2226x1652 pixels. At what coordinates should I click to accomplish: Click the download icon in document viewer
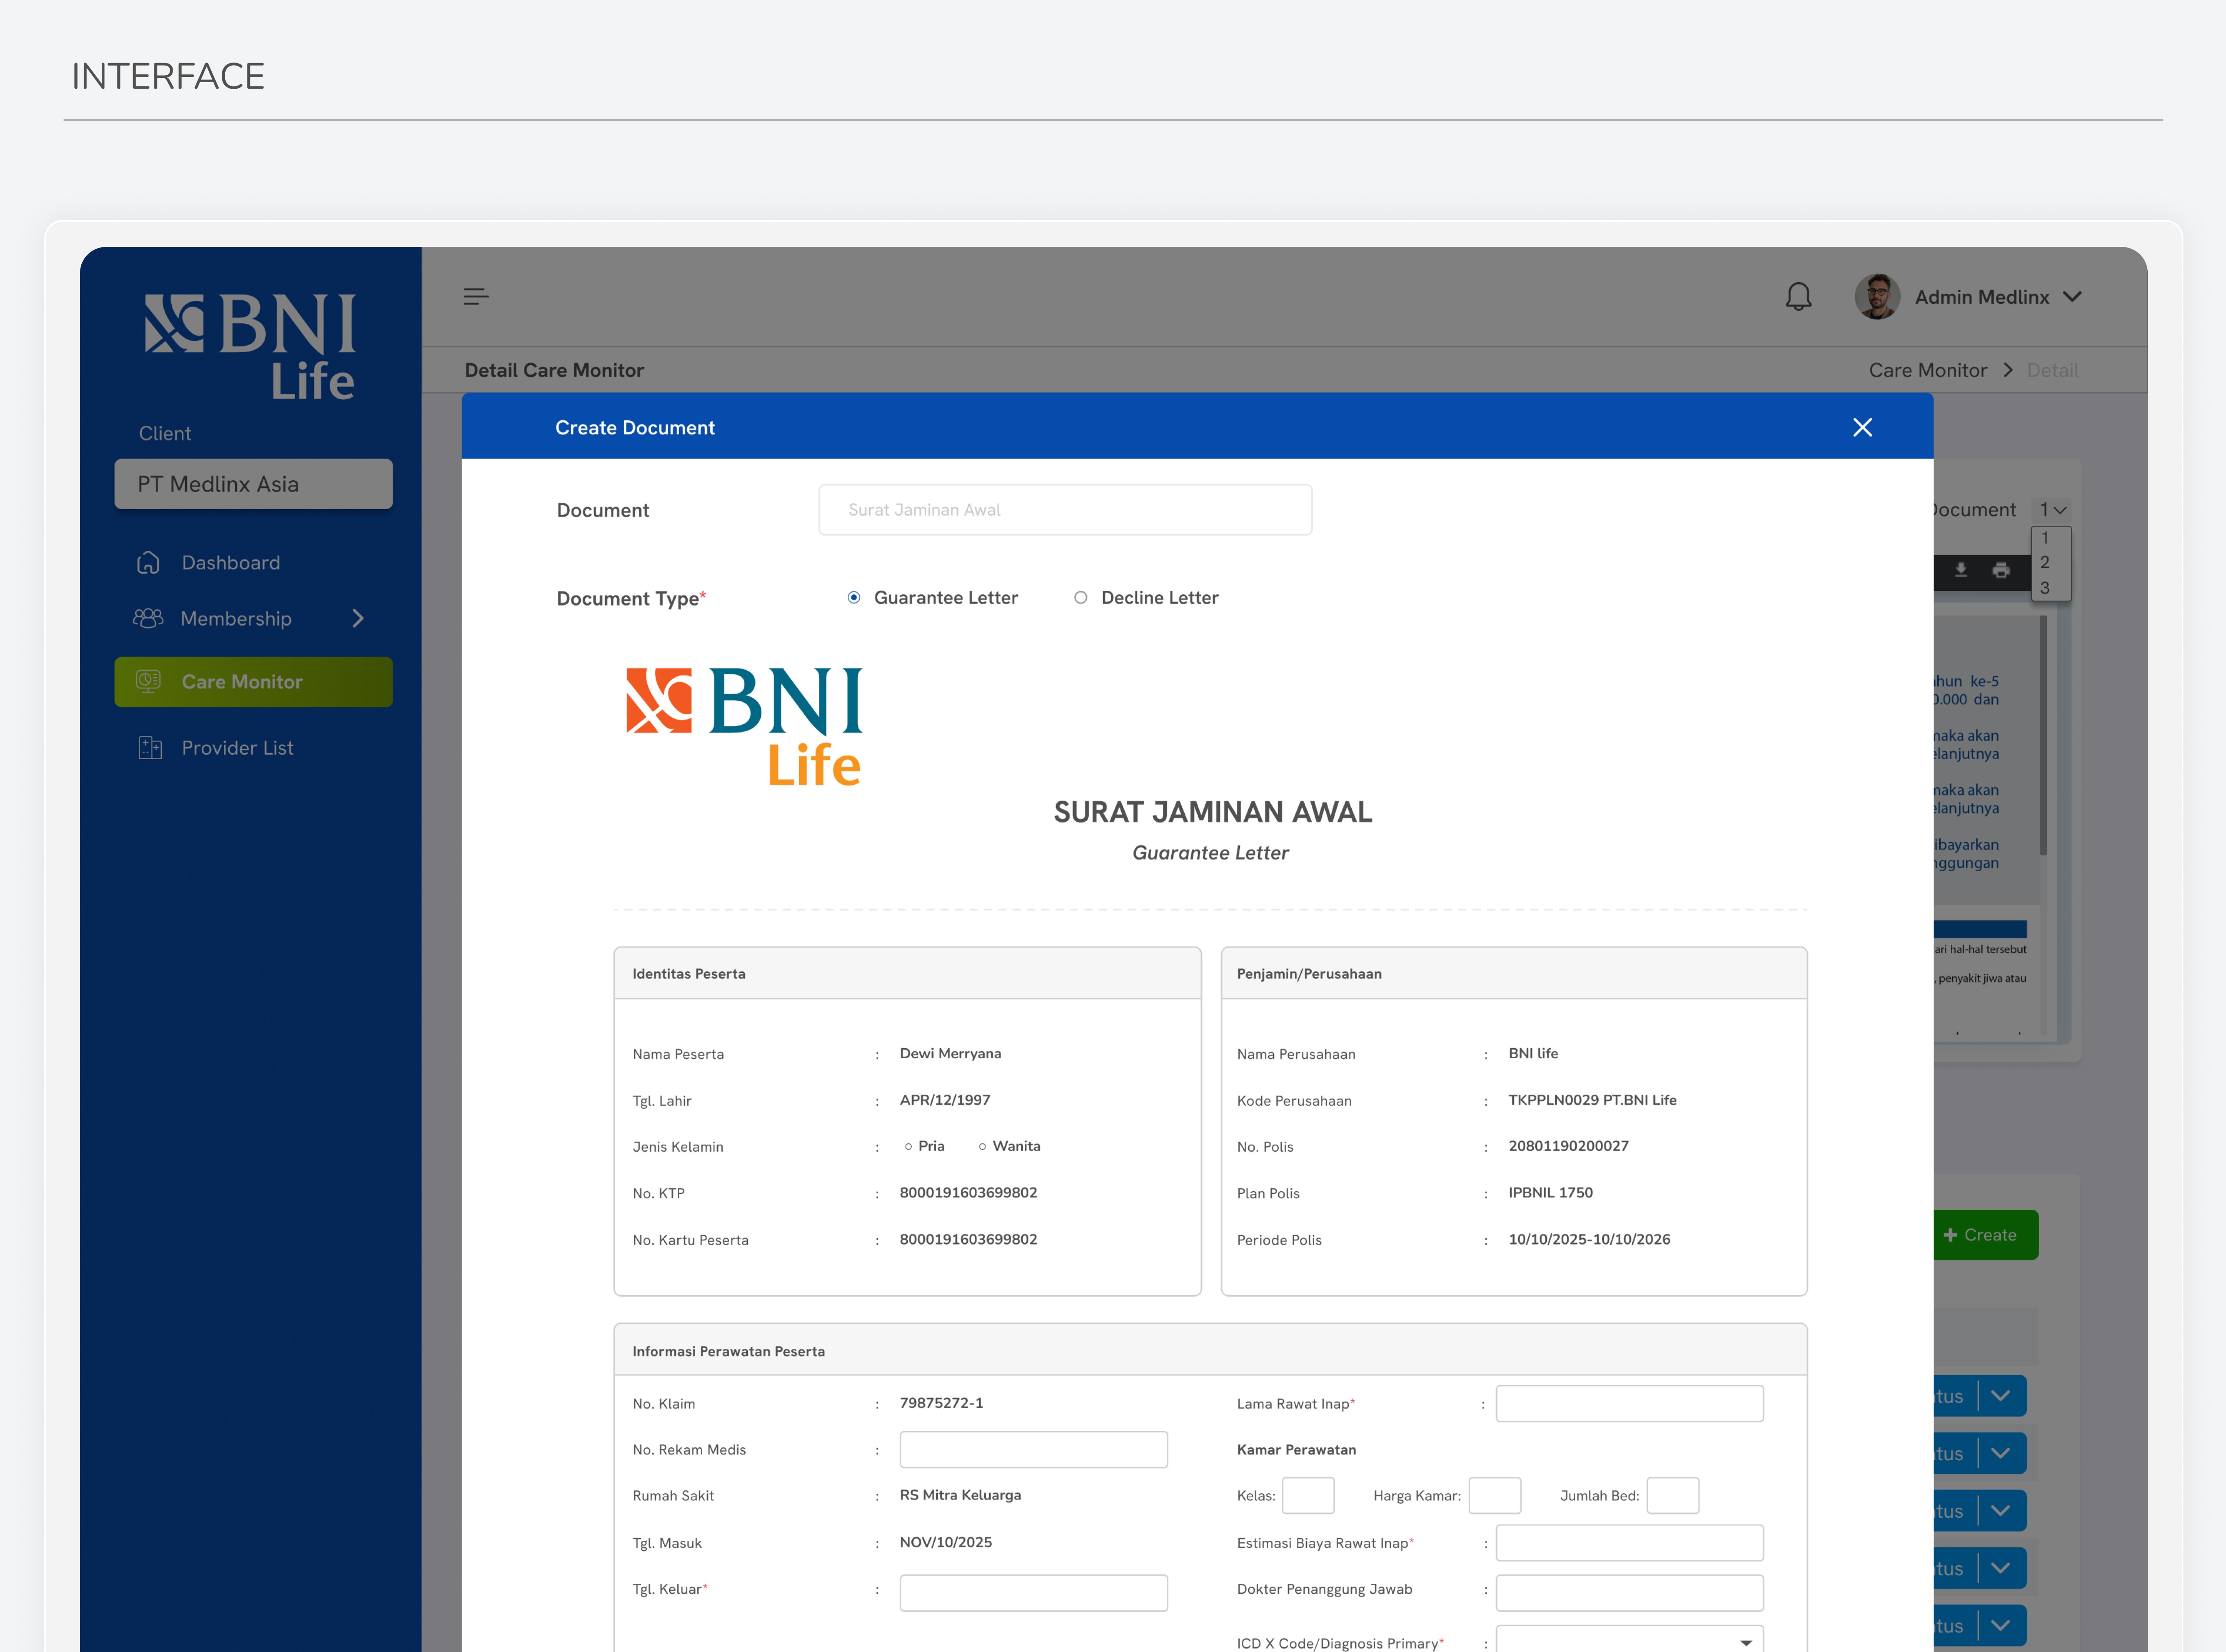[x=1960, y=570]
